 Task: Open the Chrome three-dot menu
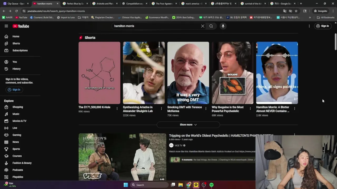[x=333, y=11]
